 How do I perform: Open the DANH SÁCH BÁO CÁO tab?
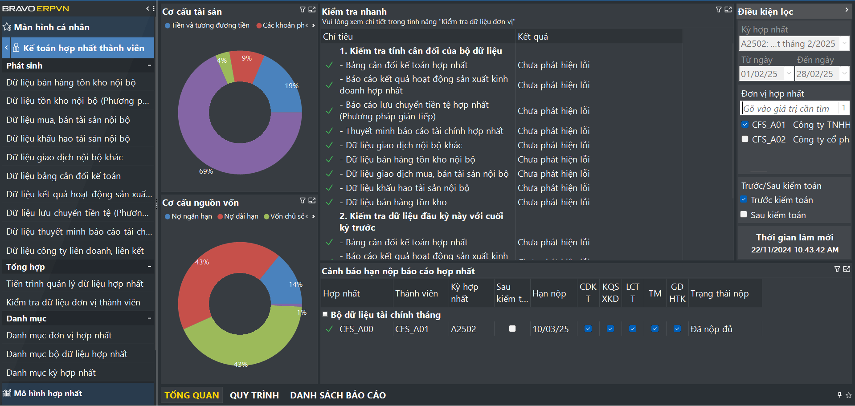tap(338, 395)
